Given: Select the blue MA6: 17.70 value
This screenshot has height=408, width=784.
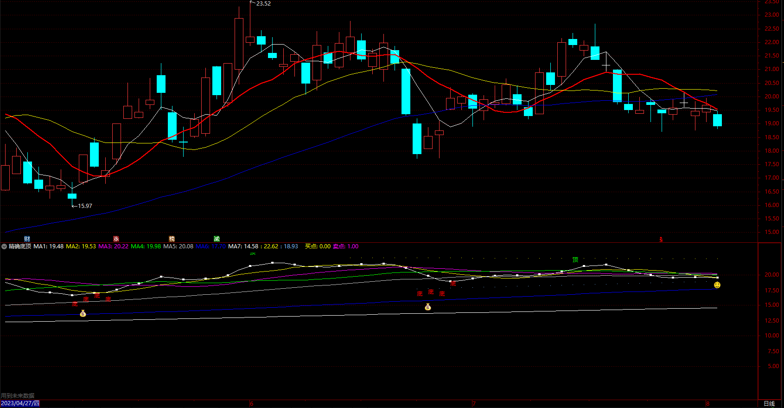Looking at the screenshot, I should pos(211,246).
